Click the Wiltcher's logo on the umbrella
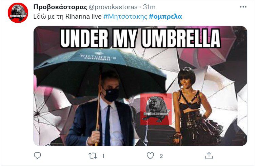The width and height of the screenshot is (257, 166). coord(98,57)
